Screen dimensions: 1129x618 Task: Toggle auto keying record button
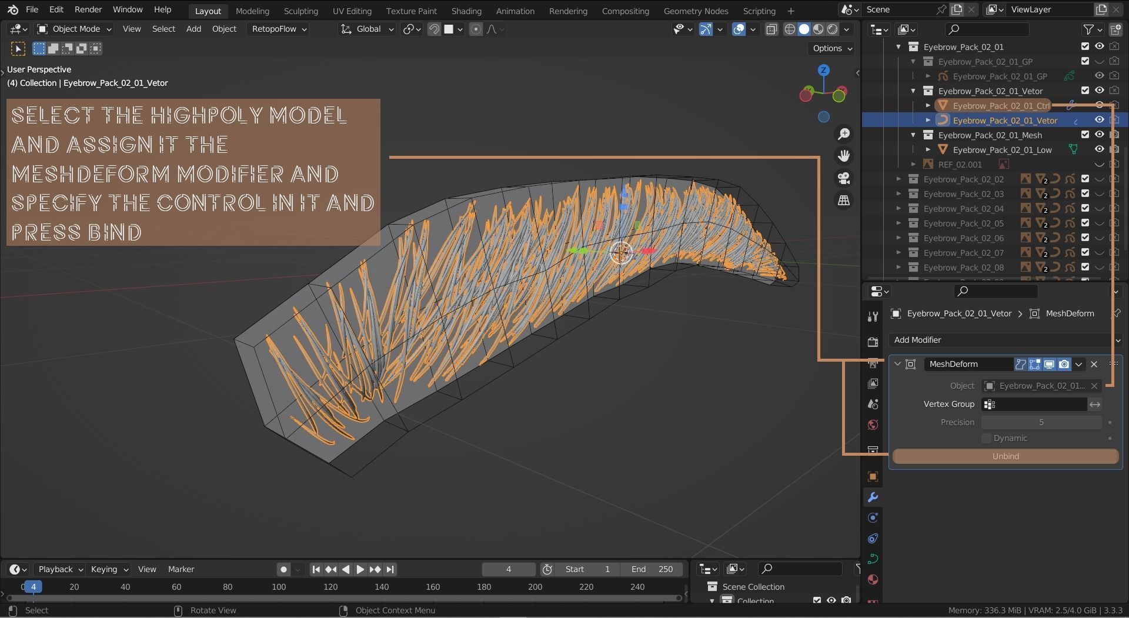coord(283,569)
